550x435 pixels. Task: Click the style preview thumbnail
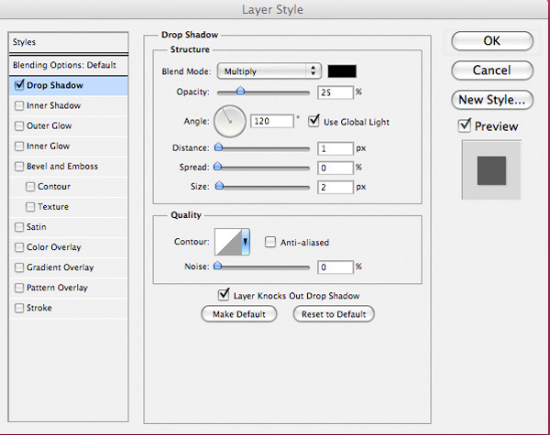pos(491,170)
